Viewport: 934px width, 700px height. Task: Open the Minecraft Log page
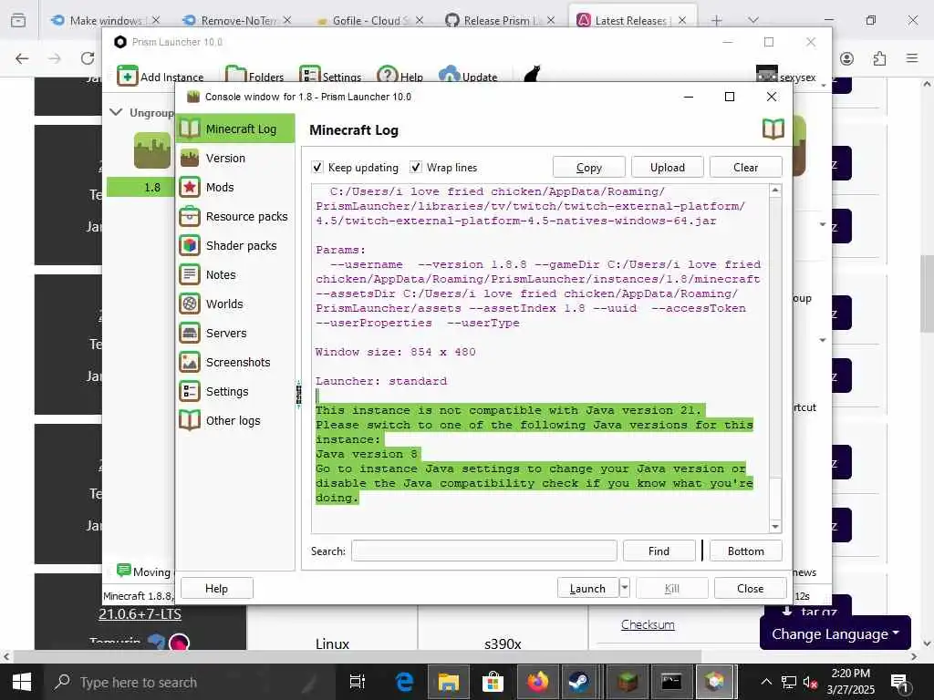click(x=235, y=129)
